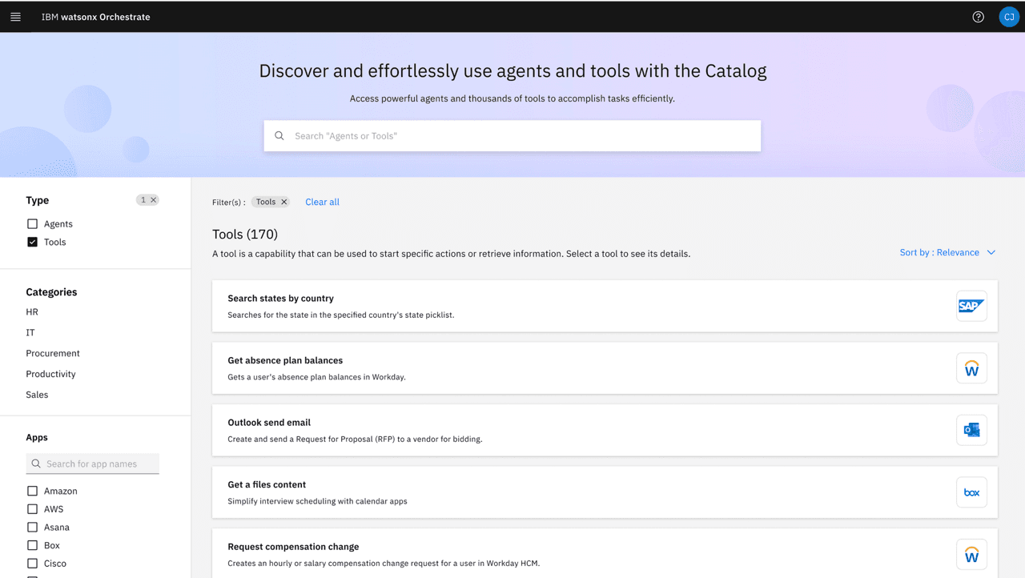Click the 'Searches for the state' description

[341, 315]
